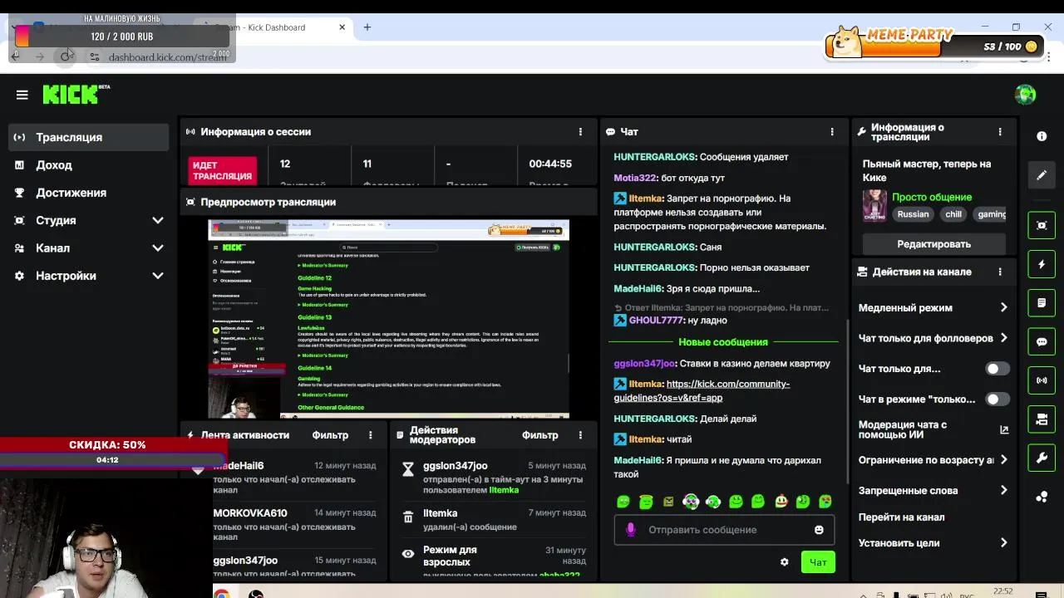Open Ограничение по возрасту options
1064x598 pixels.
(933, 460)
